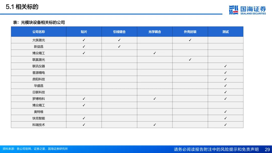Click 联赢激光 checkmark under 外壳封装

[x=190, y=60]
